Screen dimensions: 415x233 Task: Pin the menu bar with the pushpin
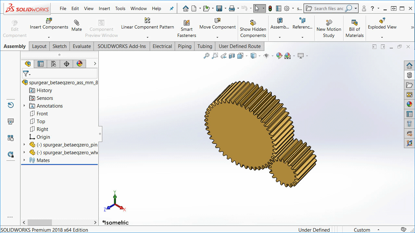pyautogui.click(x=171, y=8)
